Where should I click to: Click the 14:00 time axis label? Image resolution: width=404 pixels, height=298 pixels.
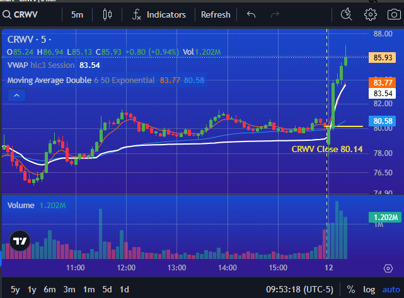point(228,268)
